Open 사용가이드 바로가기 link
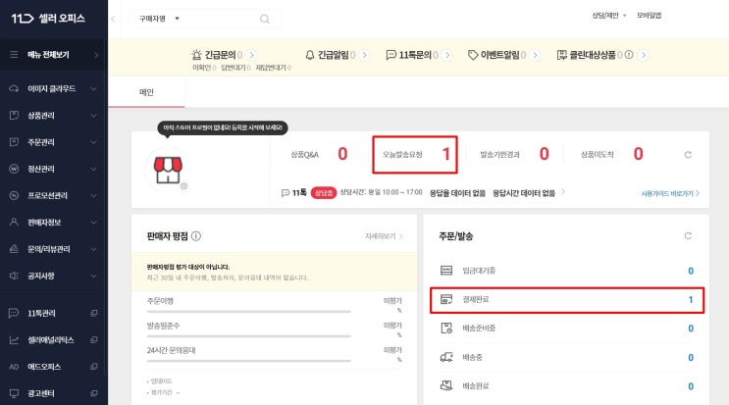The width and height of the screenshot is (729, 405). point(670,193)
